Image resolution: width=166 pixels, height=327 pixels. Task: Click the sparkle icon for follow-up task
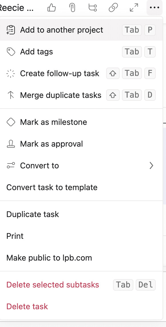(x=11, y=74)
